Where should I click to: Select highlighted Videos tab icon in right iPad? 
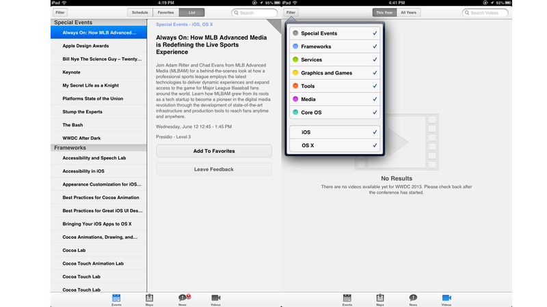click(446, 298)
